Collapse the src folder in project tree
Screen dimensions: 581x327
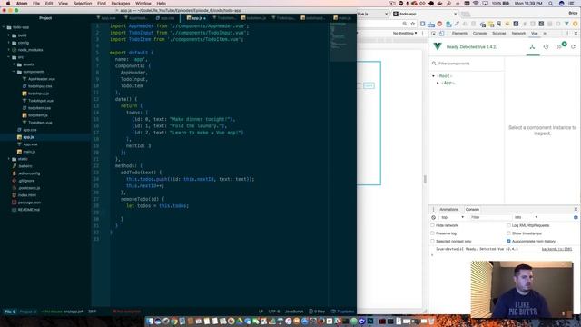point(8,57)
